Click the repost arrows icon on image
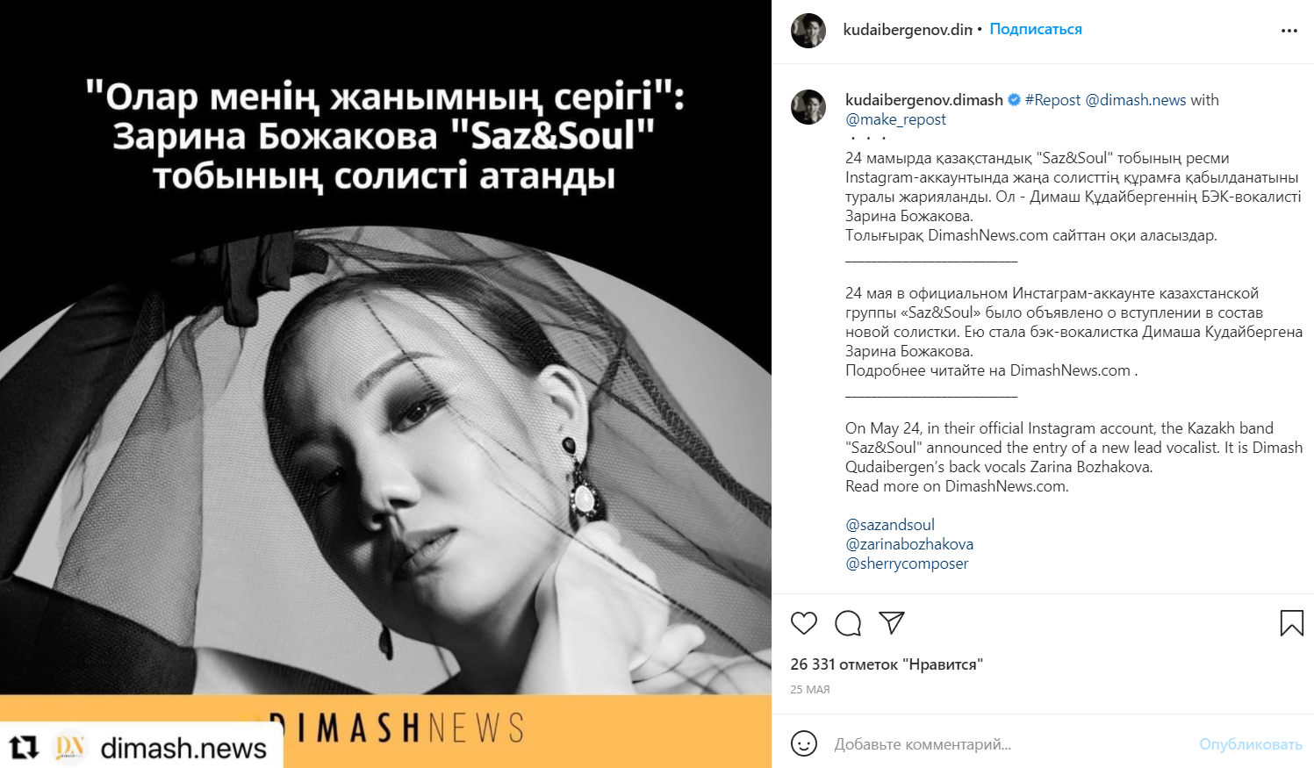This screenshot has height=768, width=1314. 24,747
